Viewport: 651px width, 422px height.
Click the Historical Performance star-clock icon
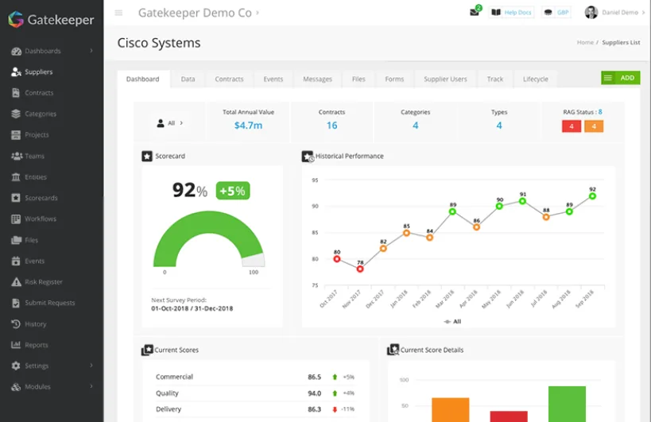(x=308, y=157)
